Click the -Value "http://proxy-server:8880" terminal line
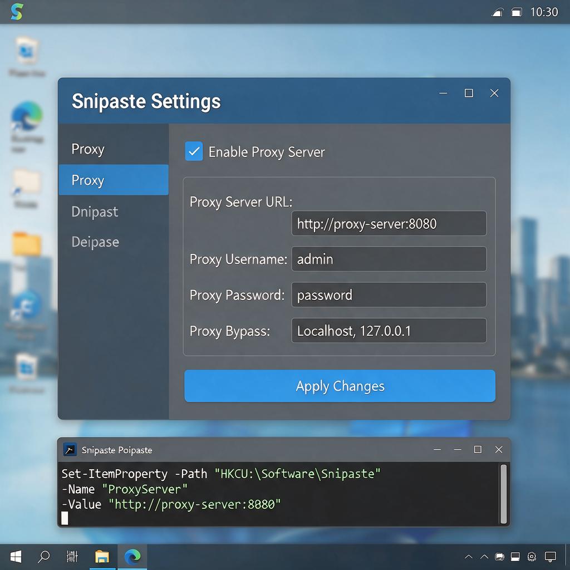 pyautogui.click(x=171, y=504)
